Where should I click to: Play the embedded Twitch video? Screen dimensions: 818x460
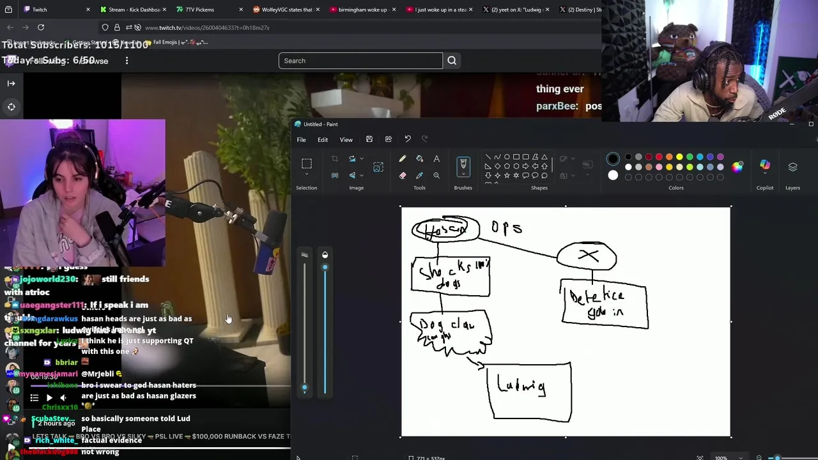[49, 397]
